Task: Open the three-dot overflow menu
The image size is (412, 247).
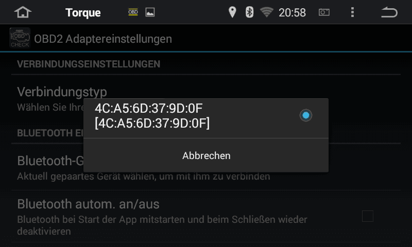Action: tap(352, 12)
